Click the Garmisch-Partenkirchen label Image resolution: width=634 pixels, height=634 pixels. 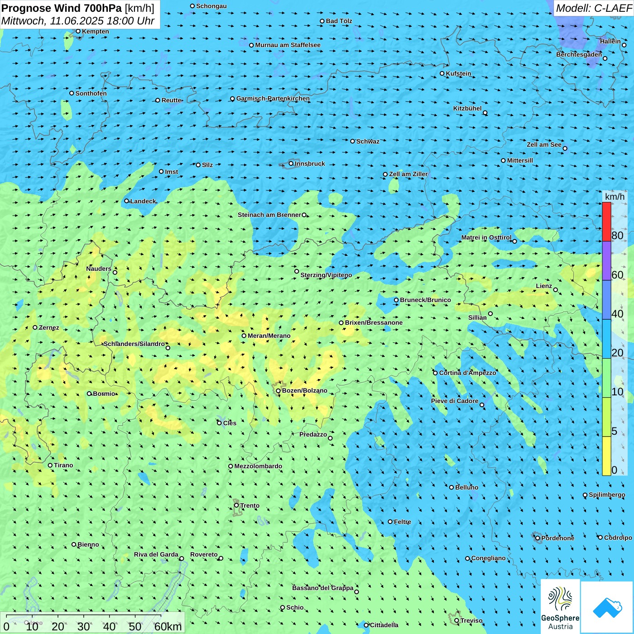tap(273, 98)
